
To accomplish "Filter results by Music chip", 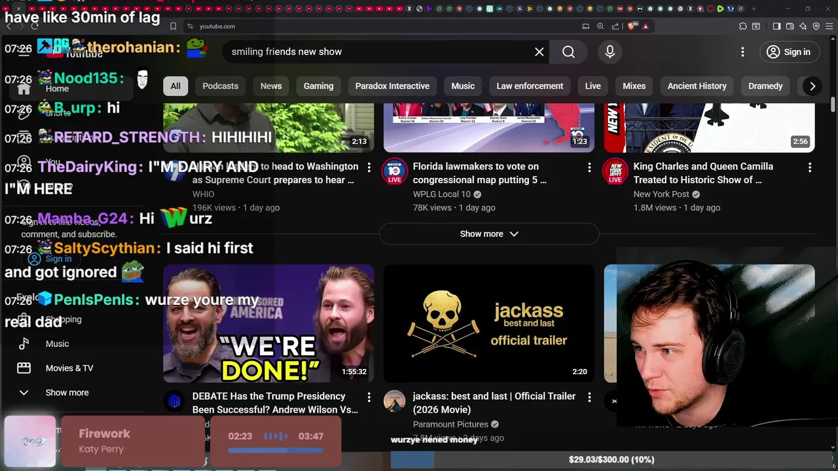I will click(x=463, y=86).
